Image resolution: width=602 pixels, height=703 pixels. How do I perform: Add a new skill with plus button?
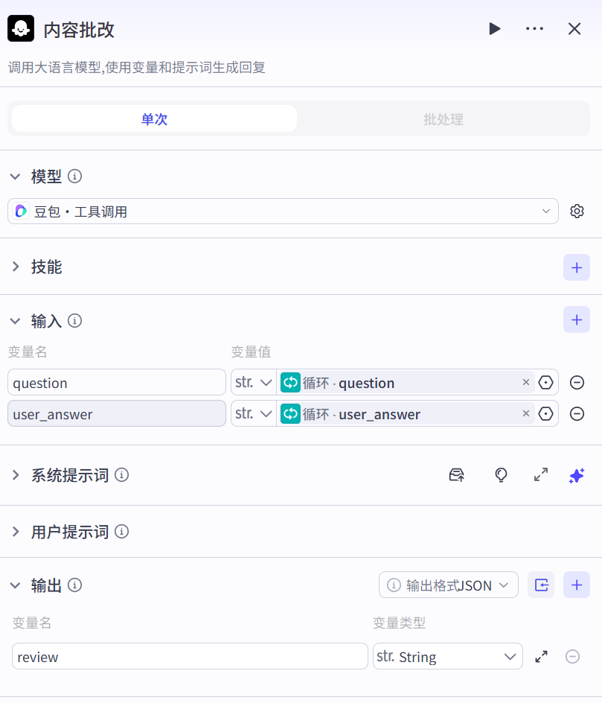point(576,267)
